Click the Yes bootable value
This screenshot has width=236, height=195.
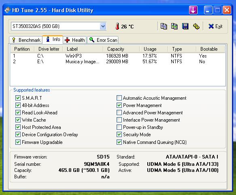[x=203, y=56]
